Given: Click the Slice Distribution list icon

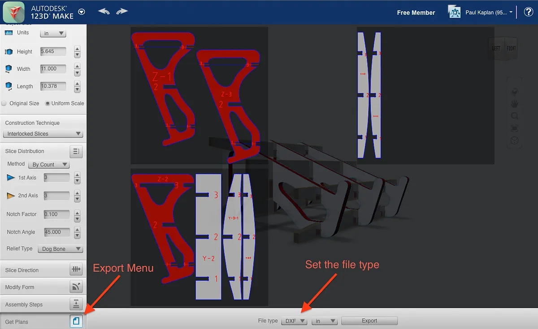Looking at the screenshot, I should [76, 151].
